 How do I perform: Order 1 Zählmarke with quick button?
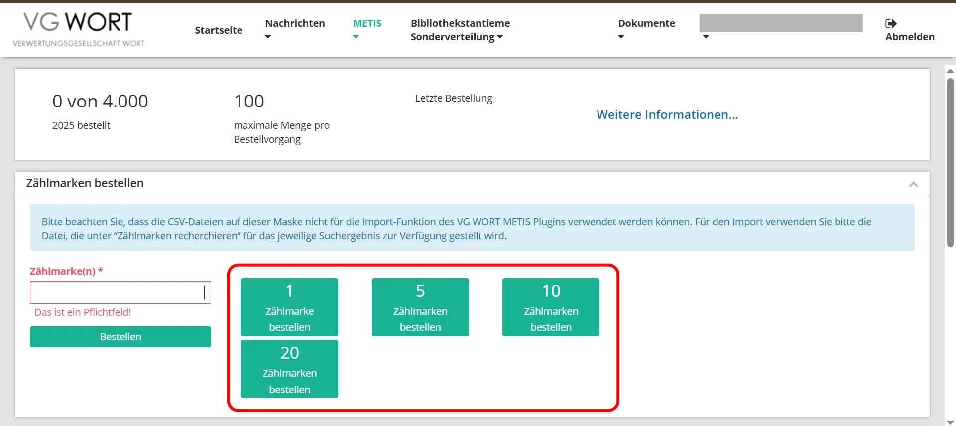click(x=289, y=307)
